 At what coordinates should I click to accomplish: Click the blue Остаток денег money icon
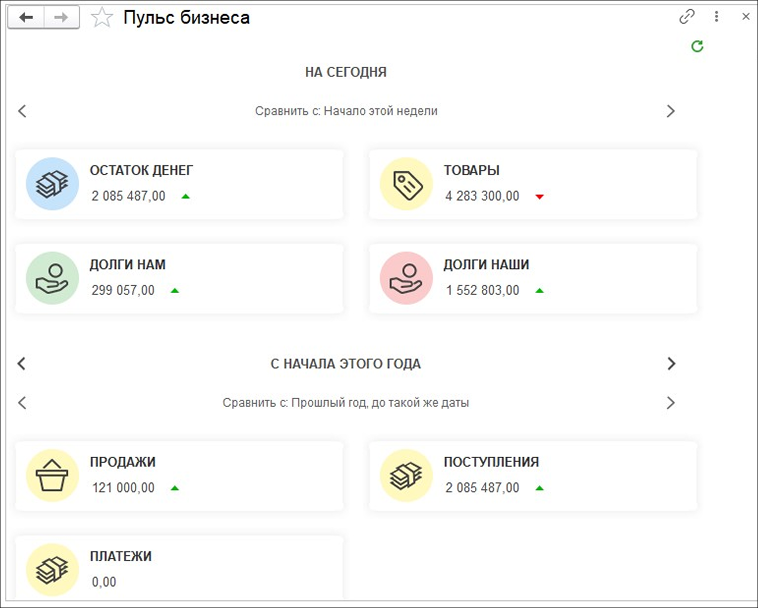click(x=52, y=184)
